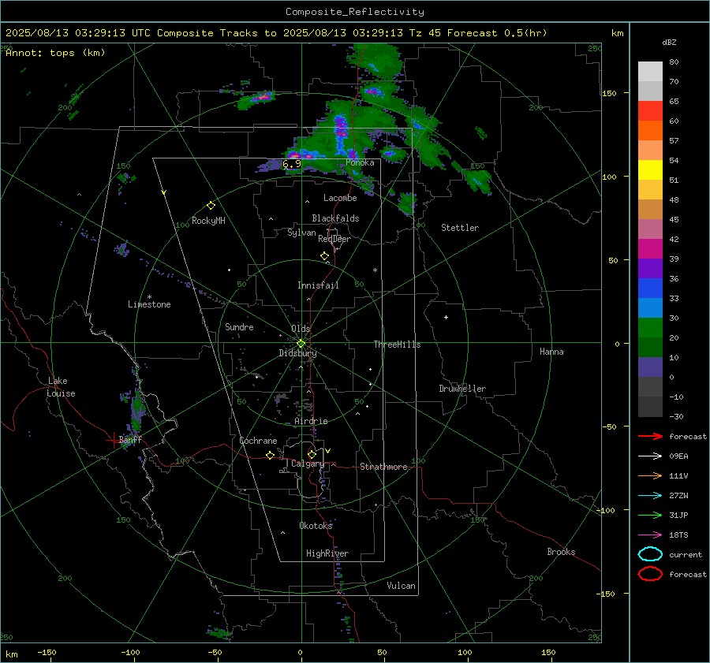The height and width of the screenshot is (663, 710).
Task: Click the light gray 70-80 dBZ swatch
Action: coord(650,72)
